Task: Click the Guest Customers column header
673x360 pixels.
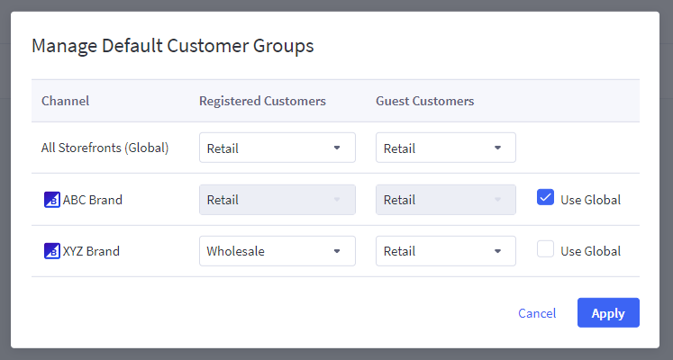Action: (424, 101)
